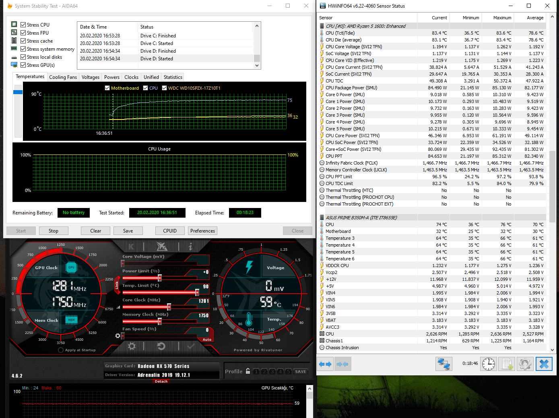Click the lightning bolt voltage icon
This screenshot has height=418, width=559.
pyautogui.click(x=249, y=267)
